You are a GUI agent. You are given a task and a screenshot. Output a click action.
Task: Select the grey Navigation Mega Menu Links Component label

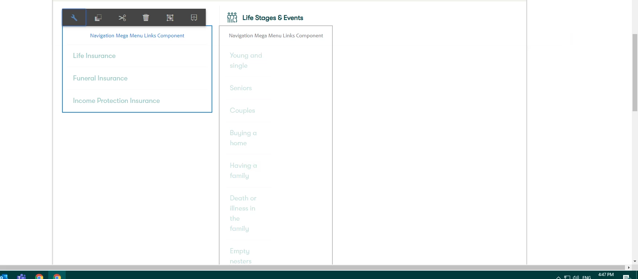point(276,36)
